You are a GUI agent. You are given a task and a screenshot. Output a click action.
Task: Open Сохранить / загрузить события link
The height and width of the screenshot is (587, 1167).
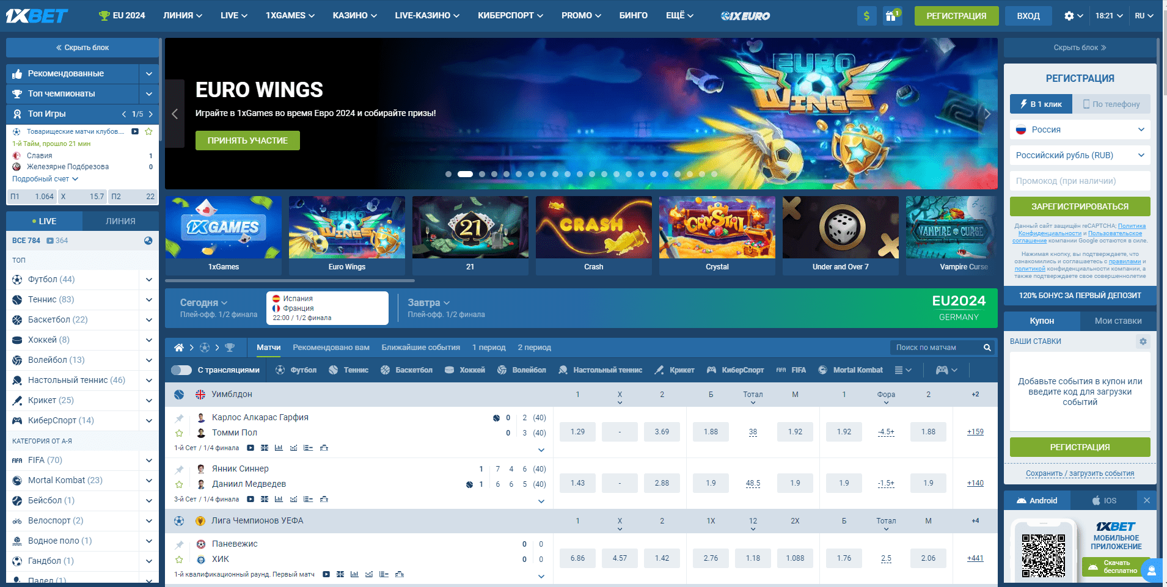1080,473
